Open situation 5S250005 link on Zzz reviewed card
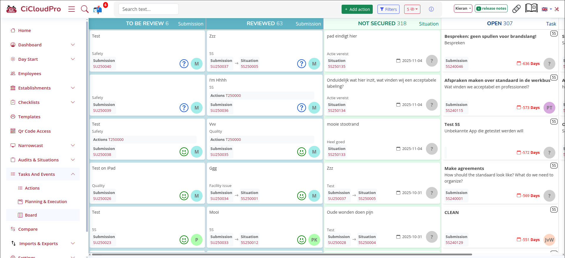 pyautogui.click(x=249, y=66)
